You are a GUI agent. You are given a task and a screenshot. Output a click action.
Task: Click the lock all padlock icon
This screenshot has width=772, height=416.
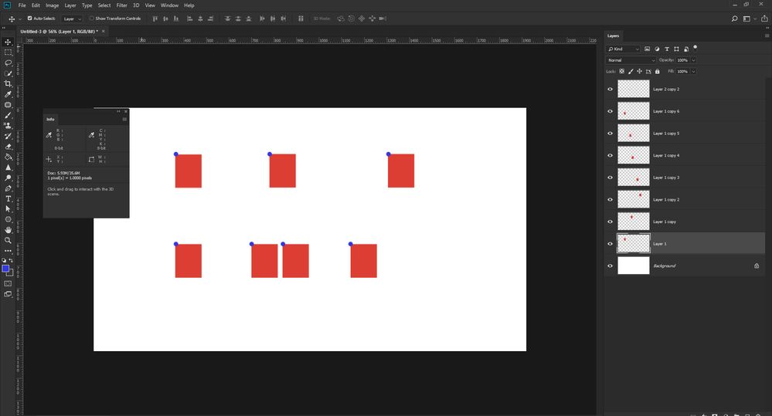click(x=658, y=71)
